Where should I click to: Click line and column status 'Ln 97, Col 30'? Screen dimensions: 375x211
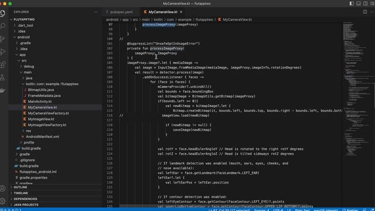point(229,210)
